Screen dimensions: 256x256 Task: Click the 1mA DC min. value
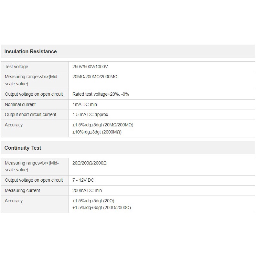pyautogui.click(x=85, y=104)
